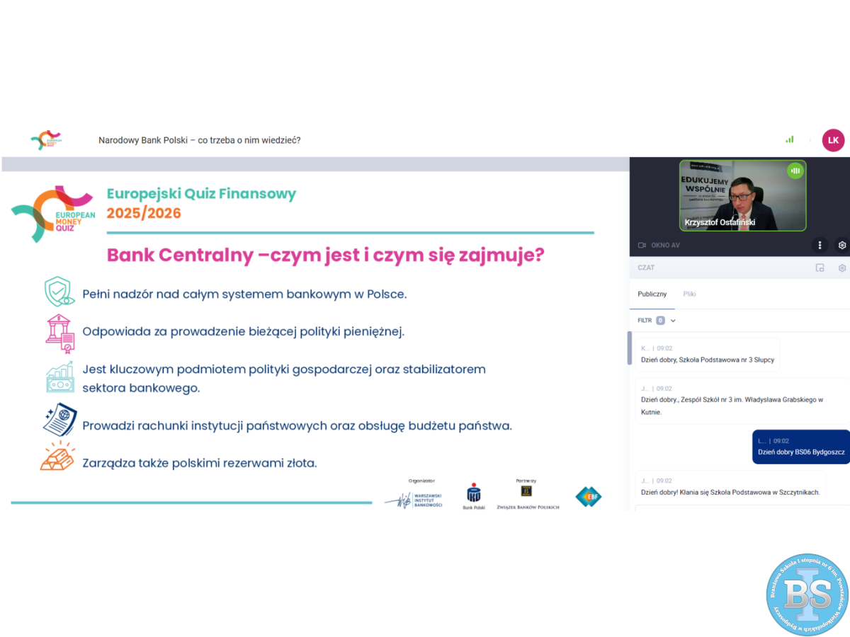The image size is (850, 637).
Task: Click the European Money Quiz header logo
Action: [x=47, y=140]
